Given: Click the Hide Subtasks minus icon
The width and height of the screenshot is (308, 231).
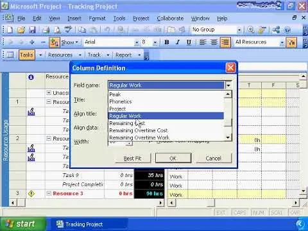Looking at the screenshot, I should [43, 42].
